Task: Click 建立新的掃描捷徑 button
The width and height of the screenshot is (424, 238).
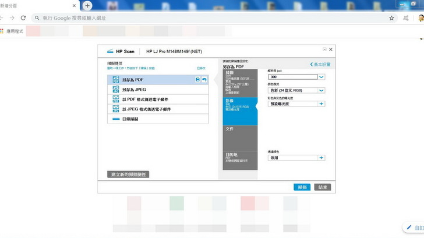Action: (x=128, y=174)
